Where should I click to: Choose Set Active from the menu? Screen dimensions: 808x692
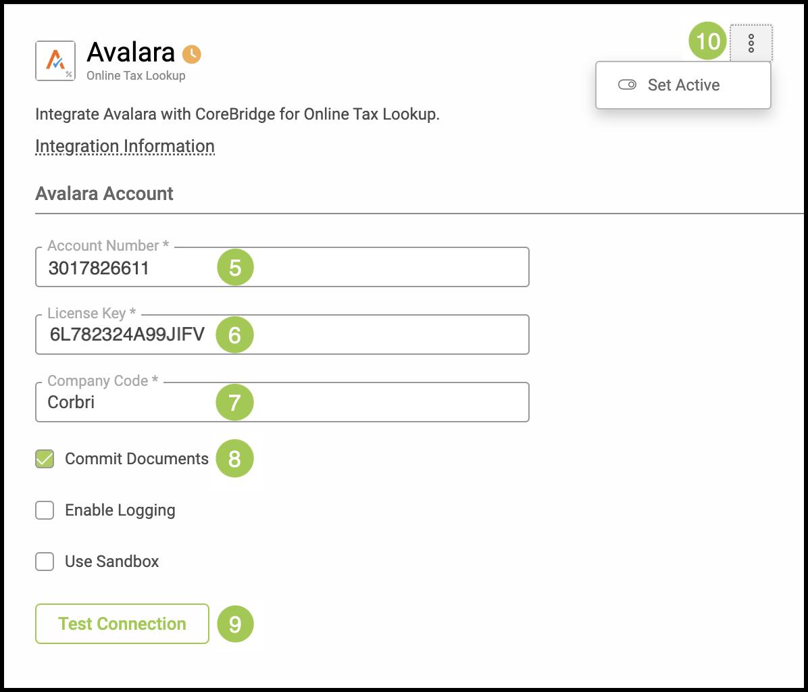(683, 85)
